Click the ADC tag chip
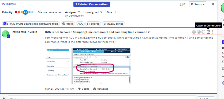224x99 pixels. 80,24
